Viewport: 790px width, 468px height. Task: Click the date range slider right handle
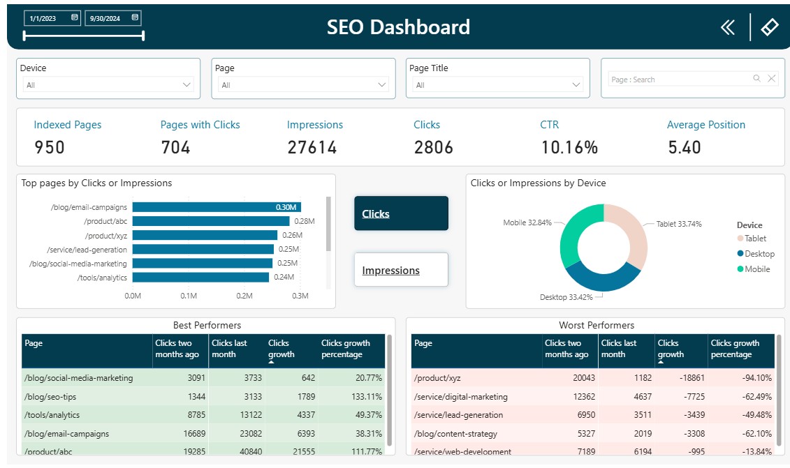[x=143, y=36]
